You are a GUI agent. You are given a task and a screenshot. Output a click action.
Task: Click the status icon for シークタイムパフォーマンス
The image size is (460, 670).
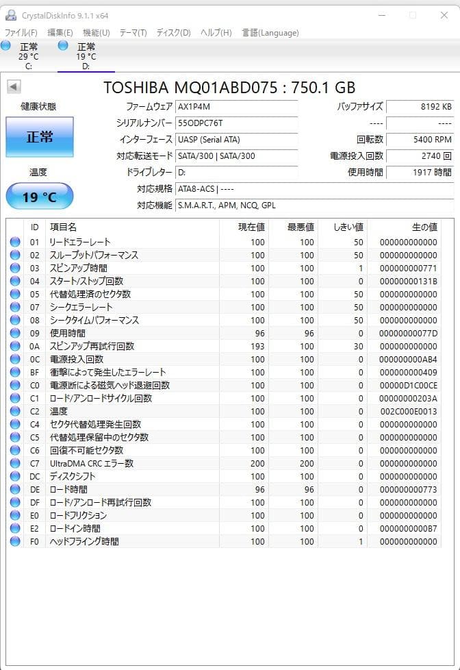tap(15, 320)
